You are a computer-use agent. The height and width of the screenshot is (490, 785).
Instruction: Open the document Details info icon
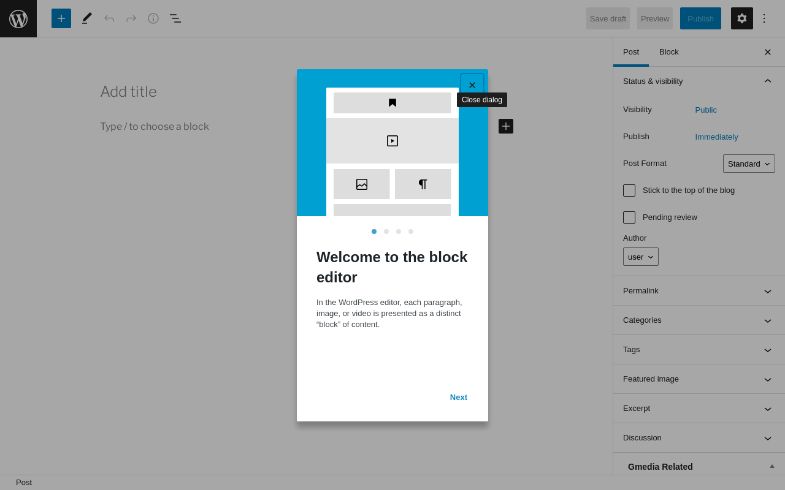pyautogui.click(x=153, y=18)
